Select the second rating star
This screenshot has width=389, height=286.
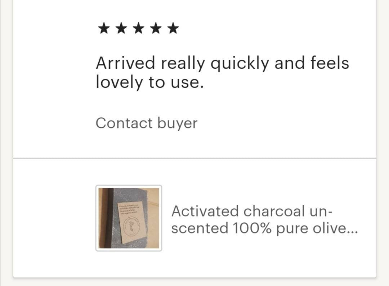(121, 28)
